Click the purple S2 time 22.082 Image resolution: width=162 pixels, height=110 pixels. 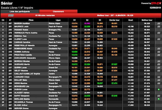(87, 24)
